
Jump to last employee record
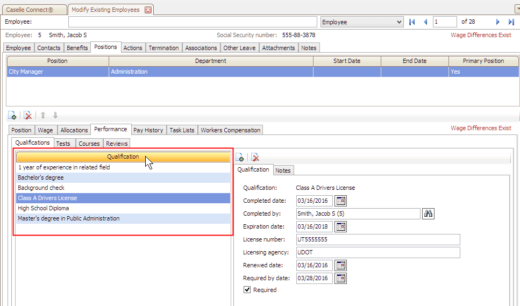click(511, 22)
